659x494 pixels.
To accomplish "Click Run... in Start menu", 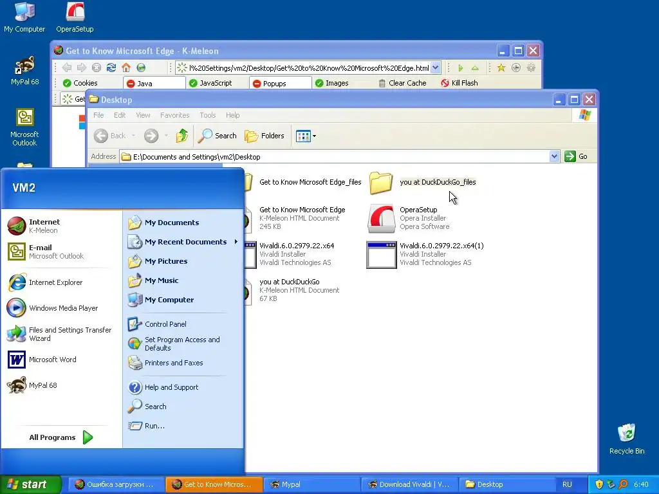I will tap(183, 426).
